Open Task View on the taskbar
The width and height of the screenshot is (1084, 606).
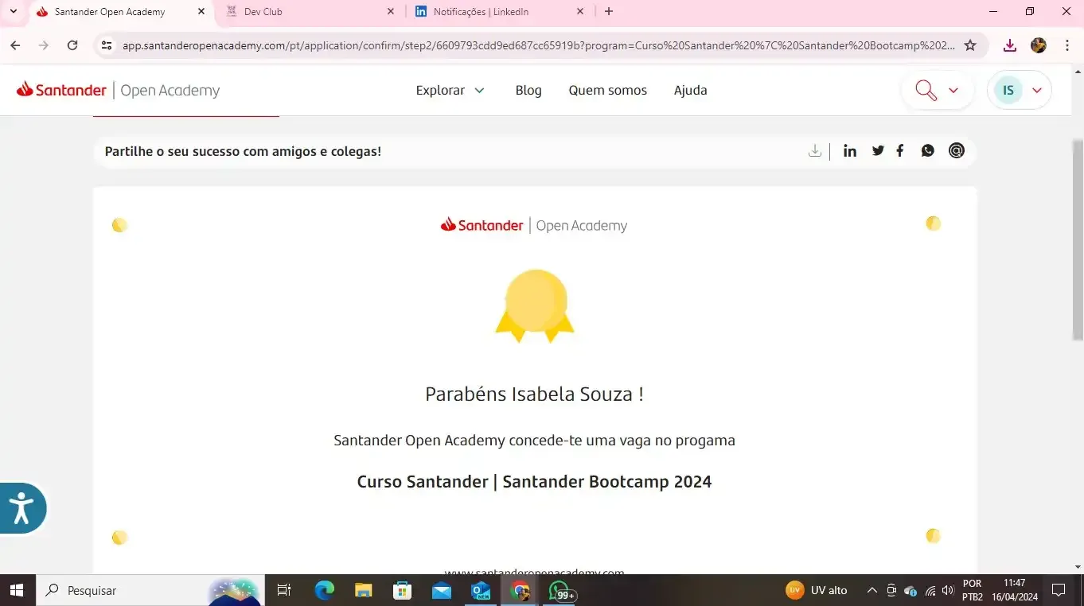(283, 590)
